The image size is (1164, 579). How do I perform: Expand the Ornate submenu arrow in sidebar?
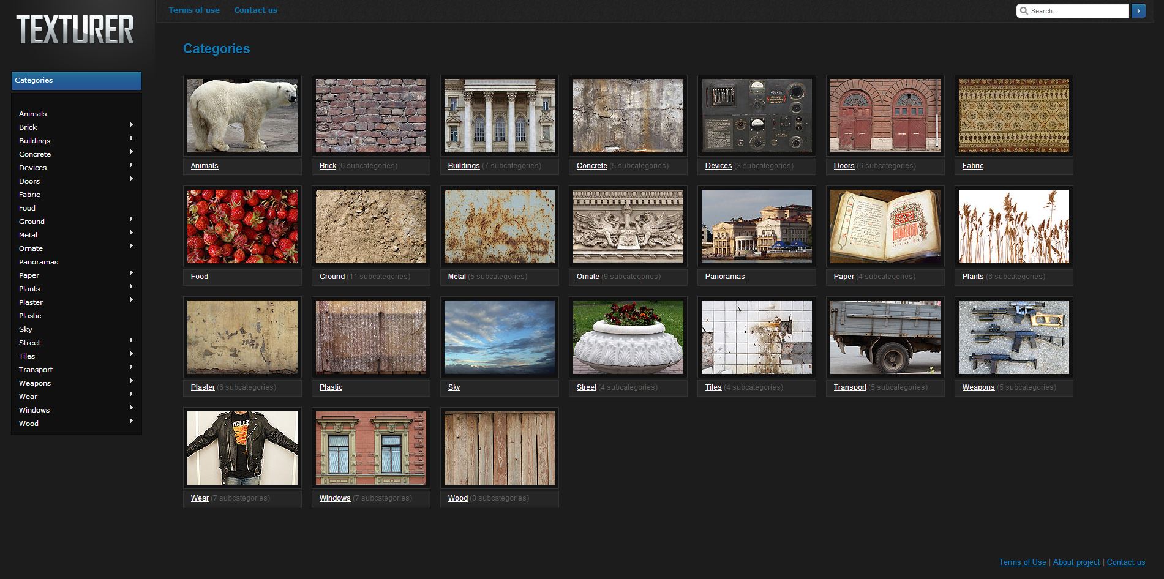tap(132, 246)
